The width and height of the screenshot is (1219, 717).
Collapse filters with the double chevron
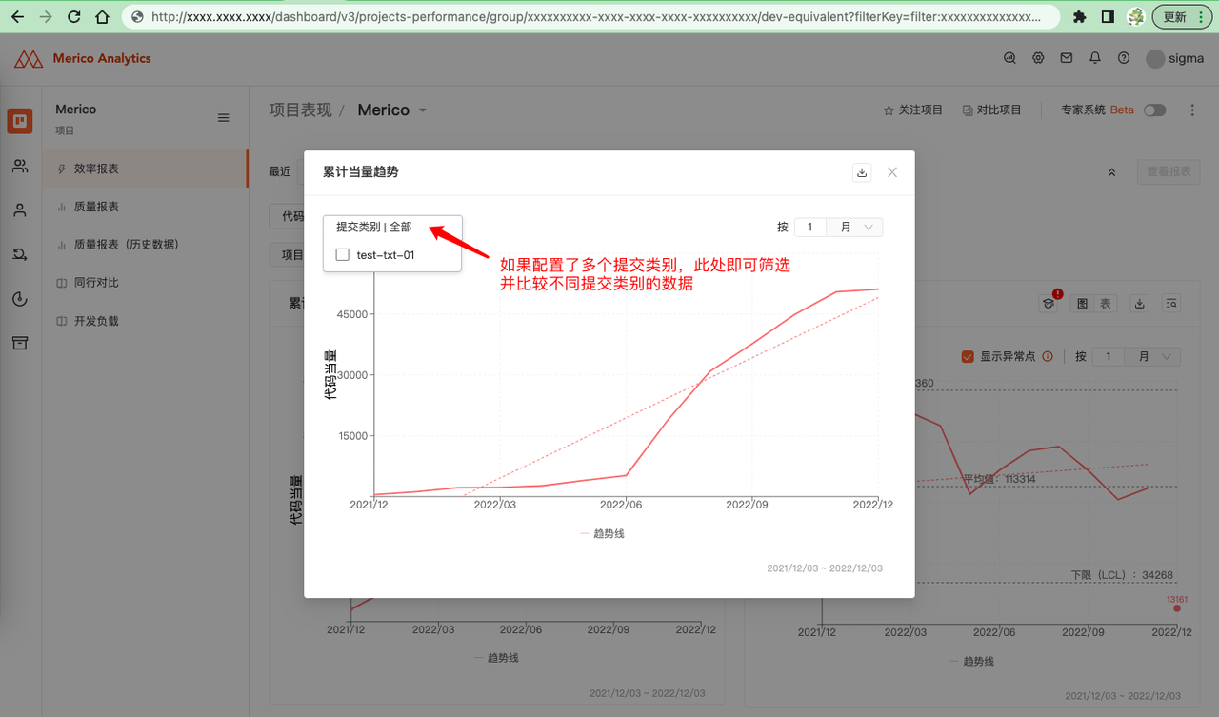click(1111, 172)
